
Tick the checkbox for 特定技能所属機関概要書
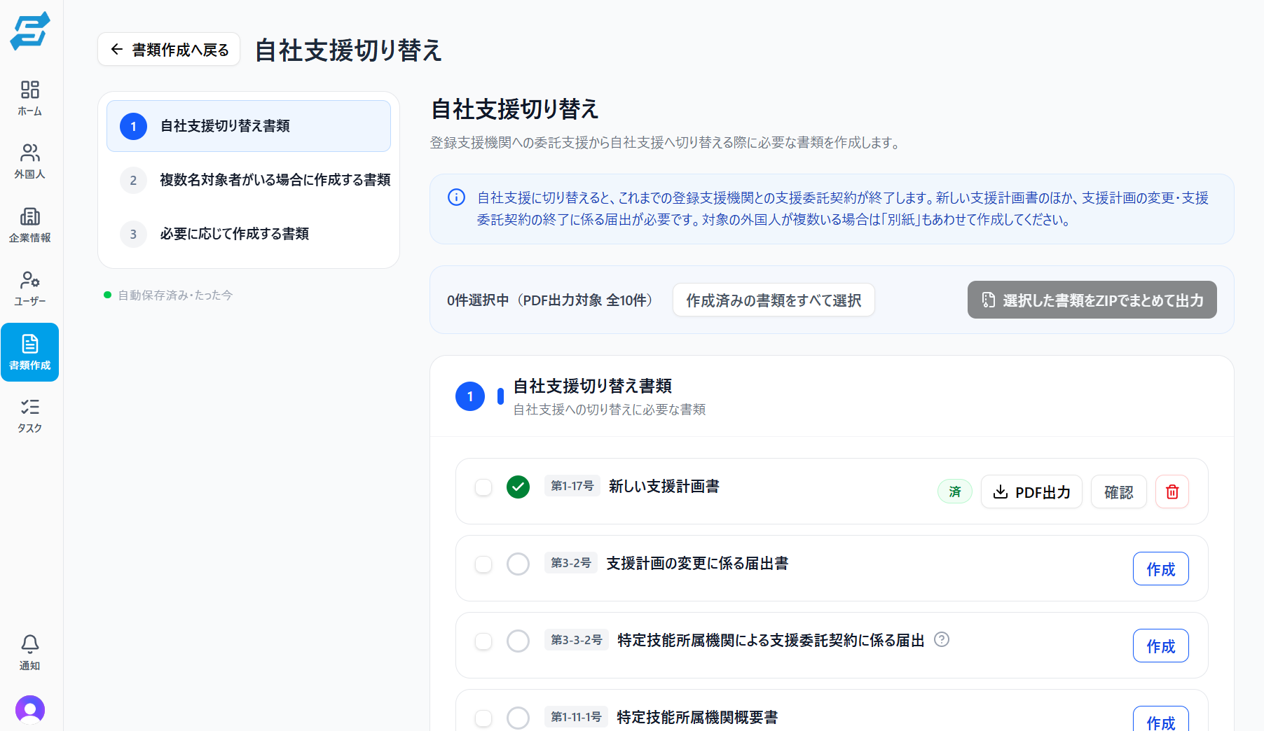[483, 718]
